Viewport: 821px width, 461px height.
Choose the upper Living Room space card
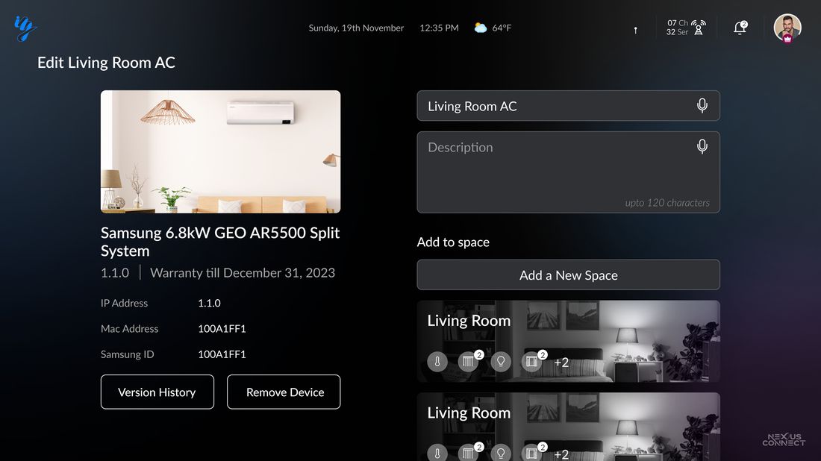coord(568,341)
